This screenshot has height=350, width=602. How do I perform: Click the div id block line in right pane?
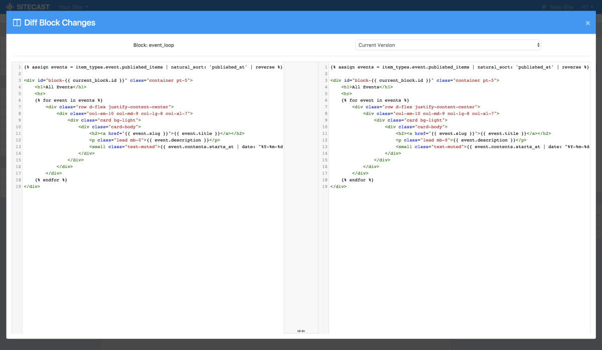click(414, 80)
